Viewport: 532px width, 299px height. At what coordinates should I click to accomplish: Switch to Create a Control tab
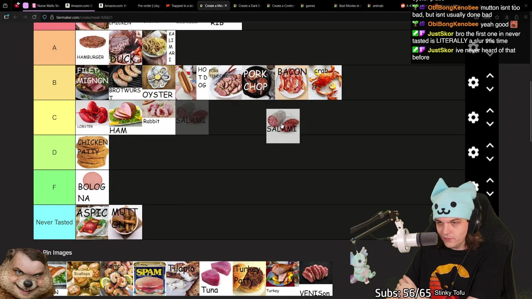coord(281,6)
